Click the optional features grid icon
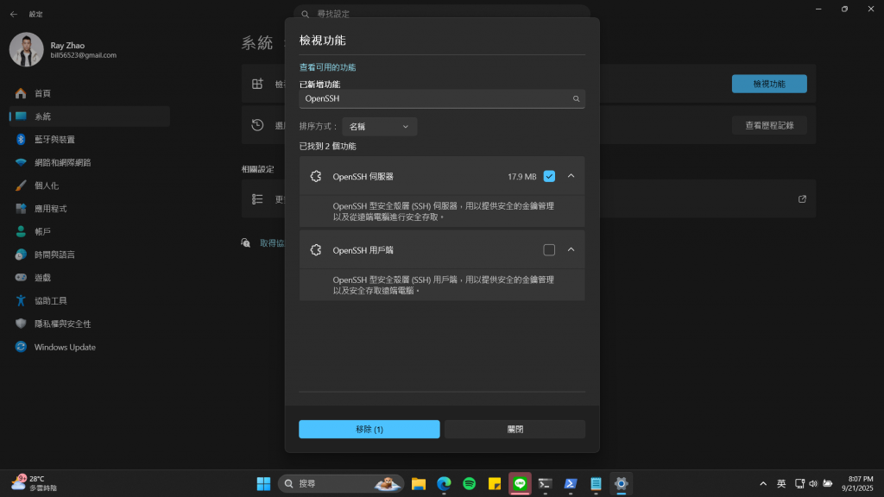 click(x=257, y=84)
